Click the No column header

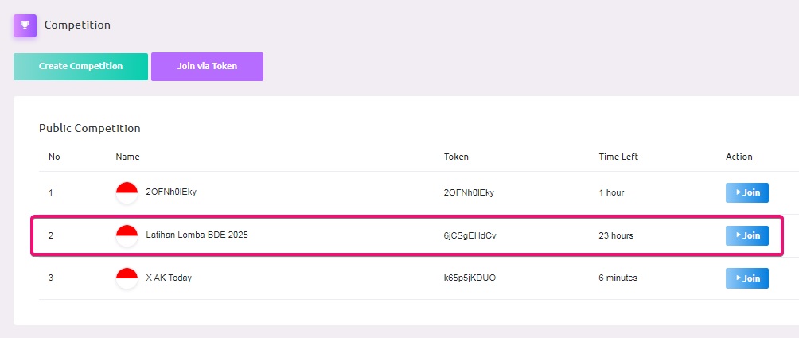54,157
